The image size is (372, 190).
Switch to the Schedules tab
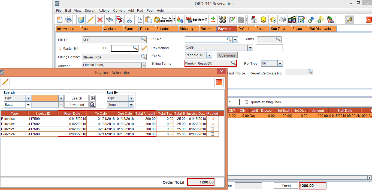tap(164, 29)
